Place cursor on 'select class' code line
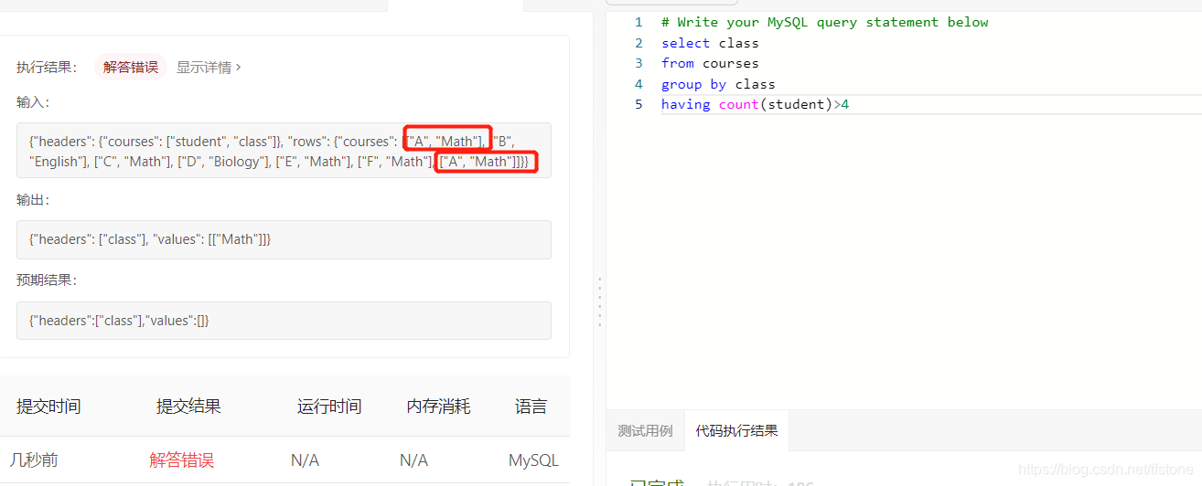 710,43
